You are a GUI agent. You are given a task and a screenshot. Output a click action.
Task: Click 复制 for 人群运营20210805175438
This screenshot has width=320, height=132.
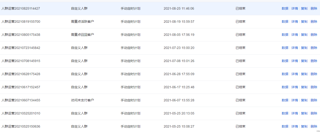(x=304, y=35)
